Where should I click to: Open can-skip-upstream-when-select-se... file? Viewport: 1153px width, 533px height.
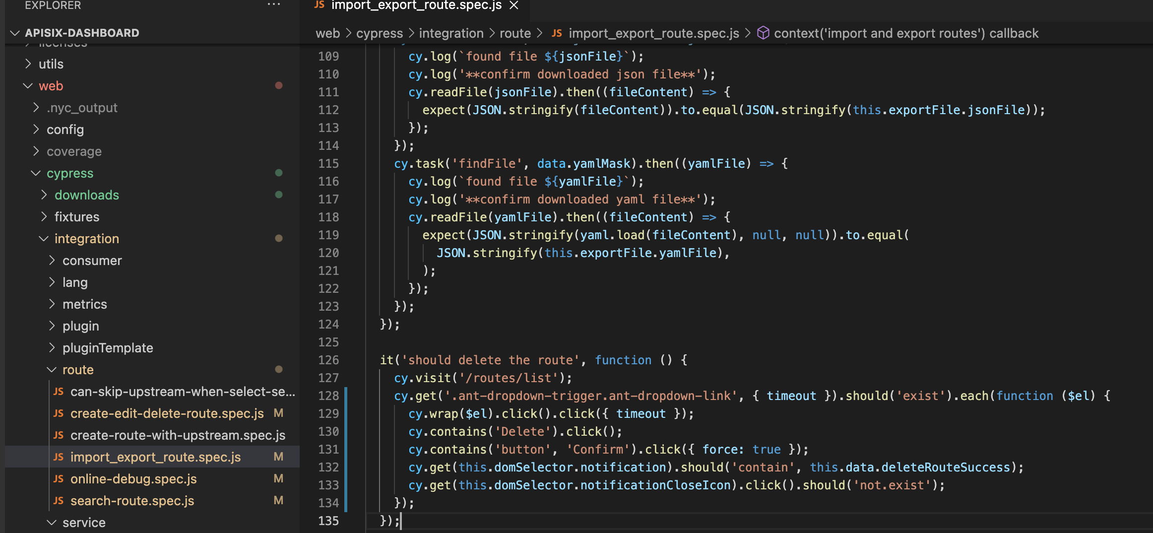click(x=183, y=392)
